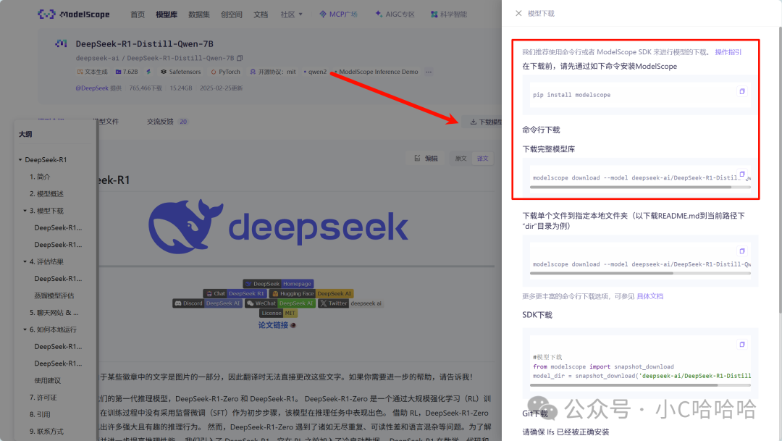The height and width of the screenshot is (441, 782).
Task: Jump to 使用建议 in outline
Action: (x=47, y=380)
